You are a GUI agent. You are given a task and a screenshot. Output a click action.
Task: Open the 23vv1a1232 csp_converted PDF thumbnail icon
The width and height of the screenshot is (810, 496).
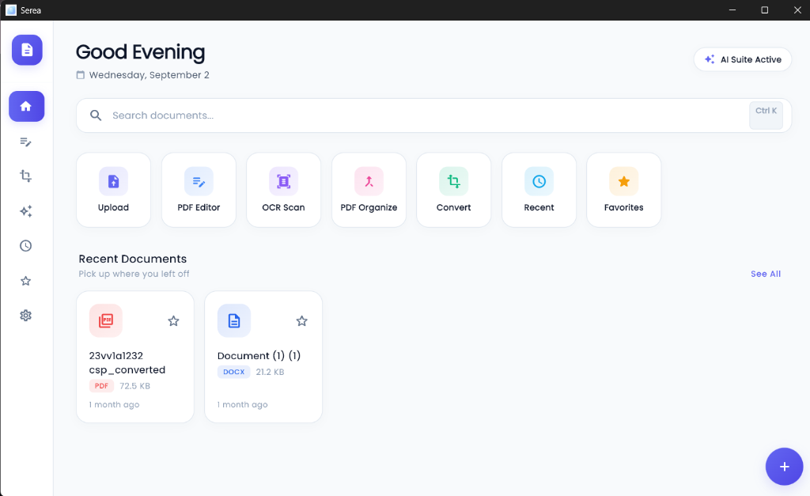point(106,320)
